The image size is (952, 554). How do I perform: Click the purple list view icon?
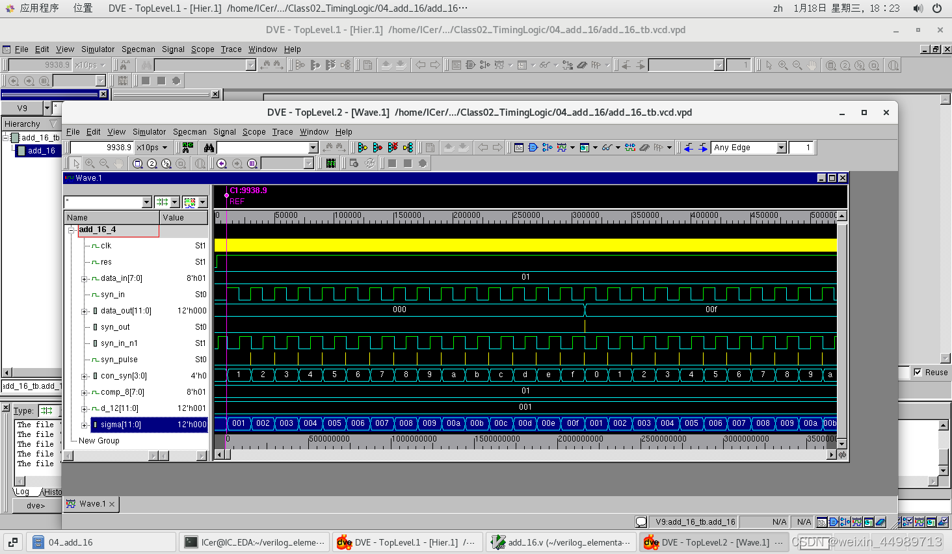[252, 164]
